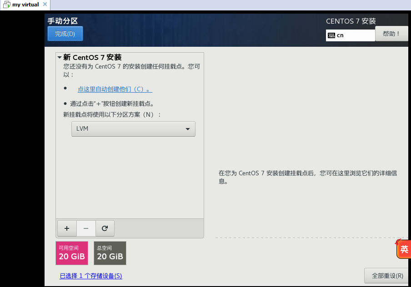Click the 全部重设(R) reset all button
The image size is (411, 287).
(x=387, y=276)
